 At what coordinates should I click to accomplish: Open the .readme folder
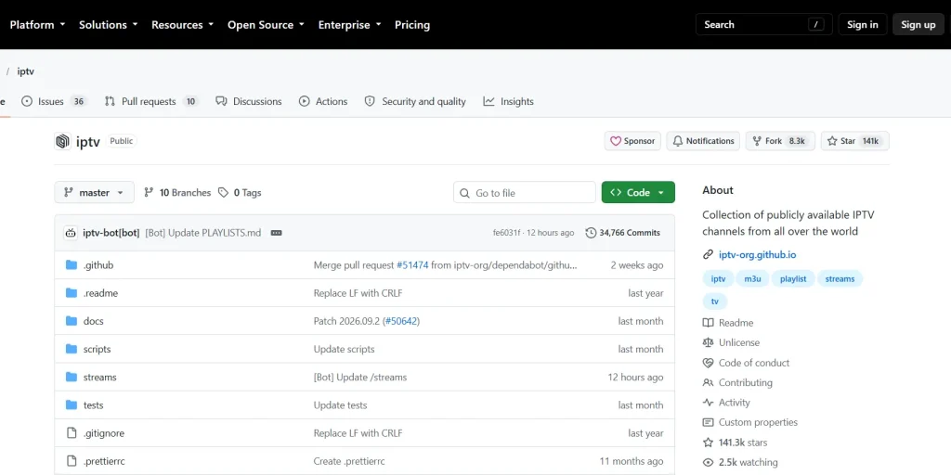100,293
